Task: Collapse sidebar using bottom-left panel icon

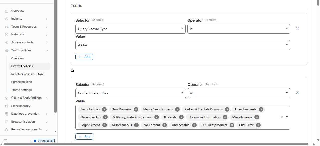Action: click(x=5, y=141)
